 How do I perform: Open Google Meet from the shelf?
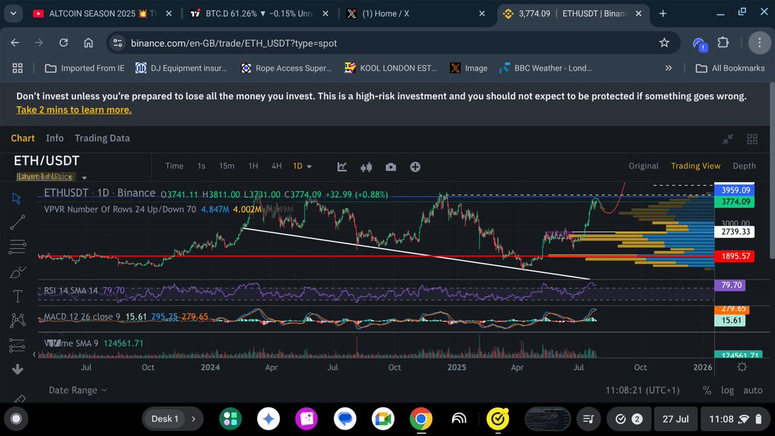tap(382, 419)
